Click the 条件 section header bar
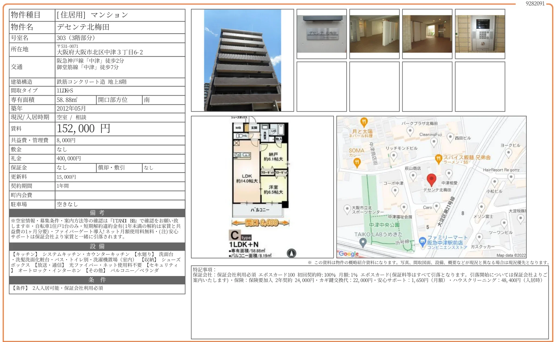 (x=97, y=280)
